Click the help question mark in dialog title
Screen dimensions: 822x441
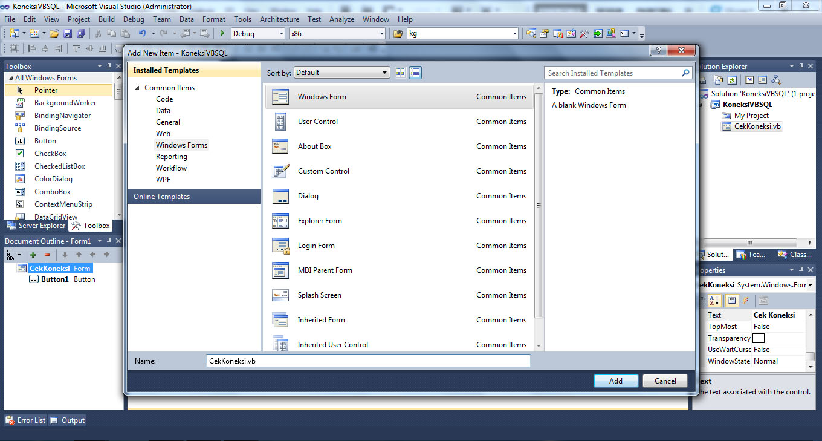pyautogui.click(x=659, y=51)
